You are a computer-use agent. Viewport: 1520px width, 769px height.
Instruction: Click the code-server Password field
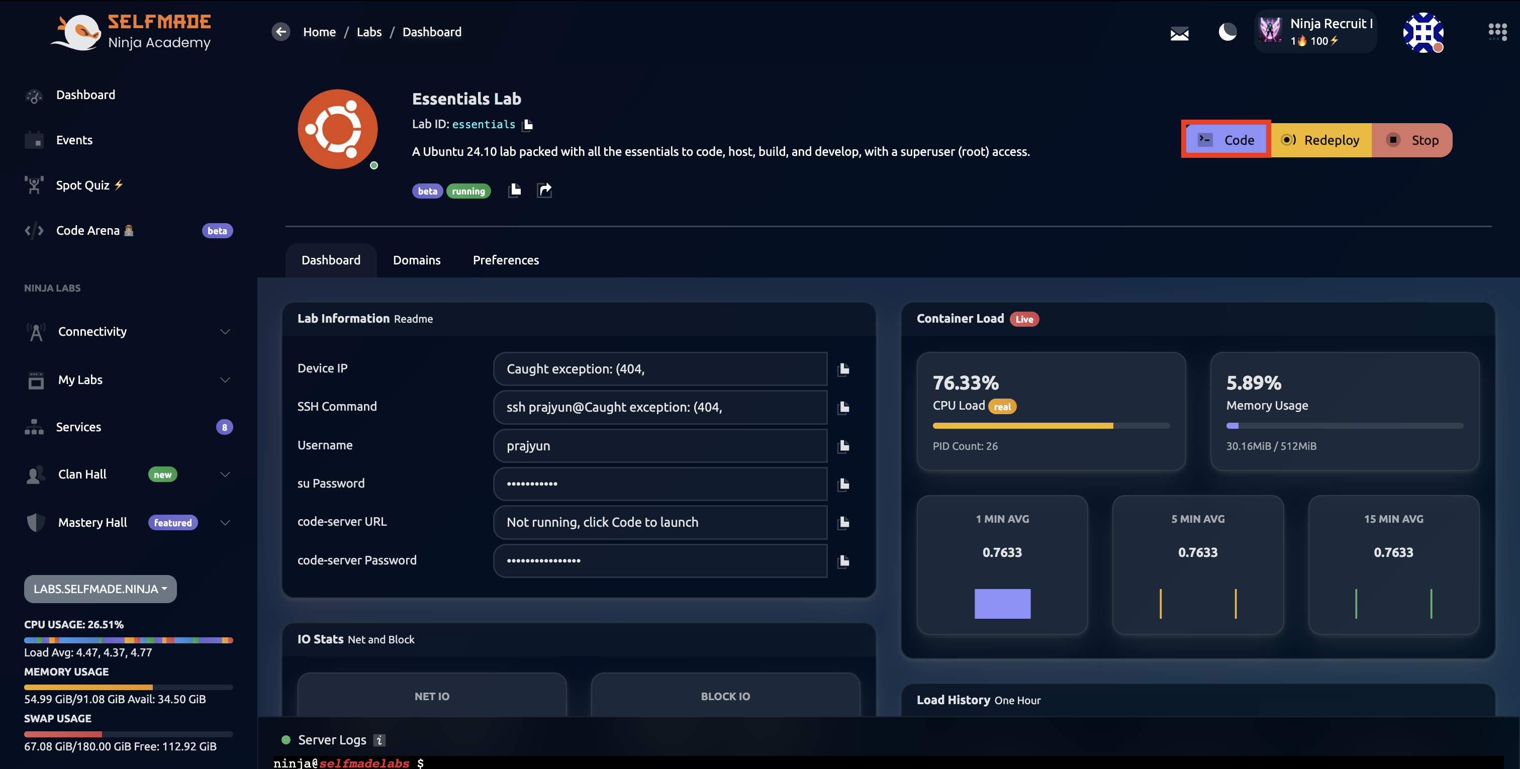click(660, 561)
